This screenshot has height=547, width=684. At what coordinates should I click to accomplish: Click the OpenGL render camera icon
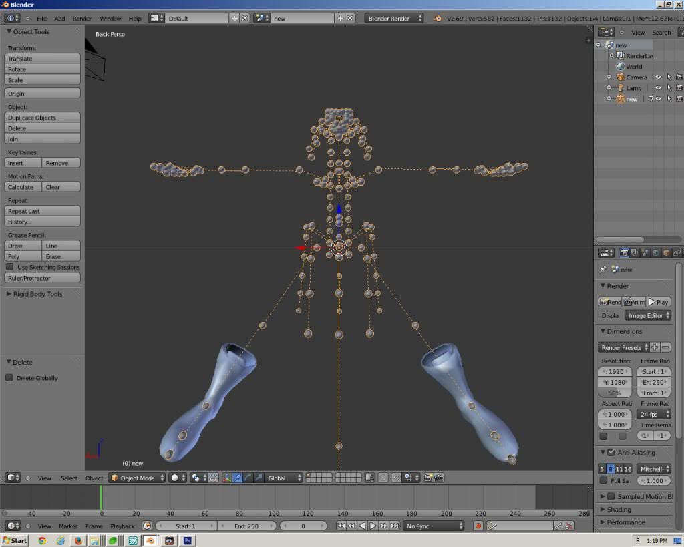pyautogui.click(x=428, y=478)
